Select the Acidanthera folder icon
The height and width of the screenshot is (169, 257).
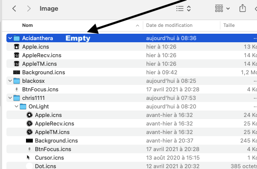tap(17, 38)
